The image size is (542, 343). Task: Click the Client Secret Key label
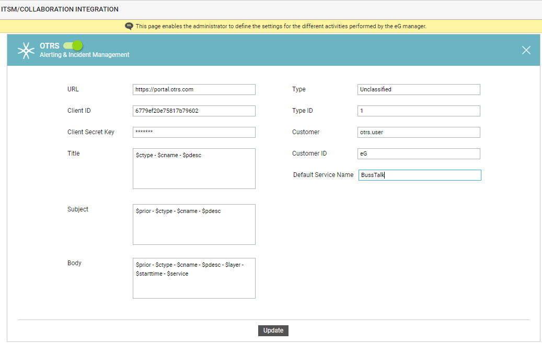90,132
